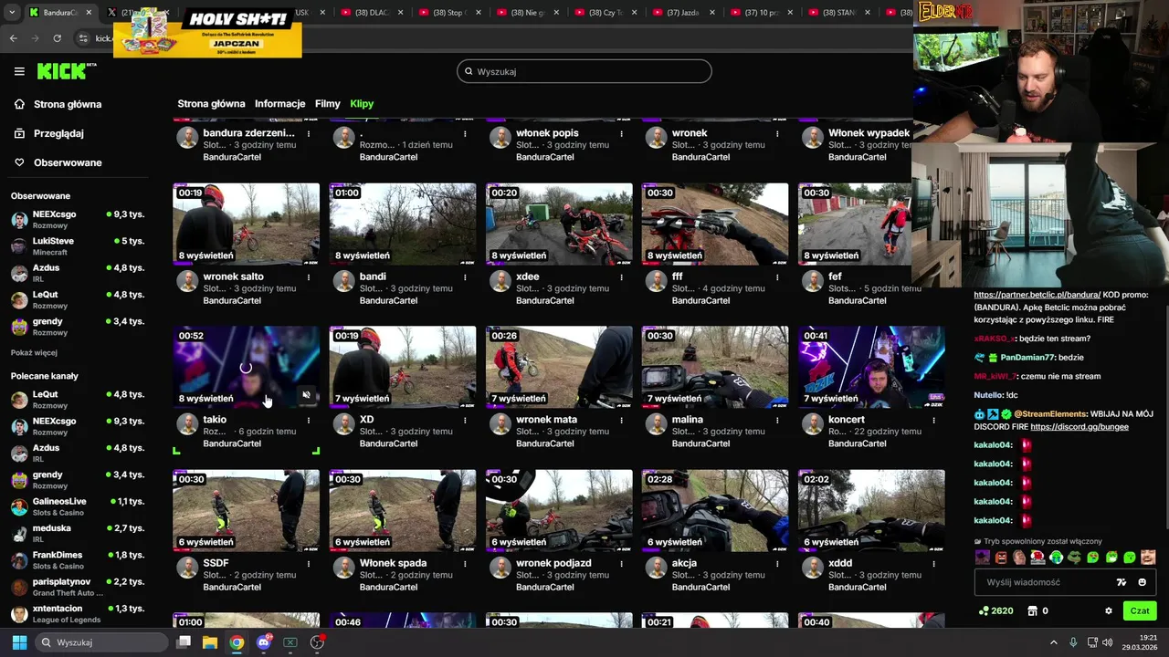
Task: Click the Wyszukaj search field
Action: point(584,71)
